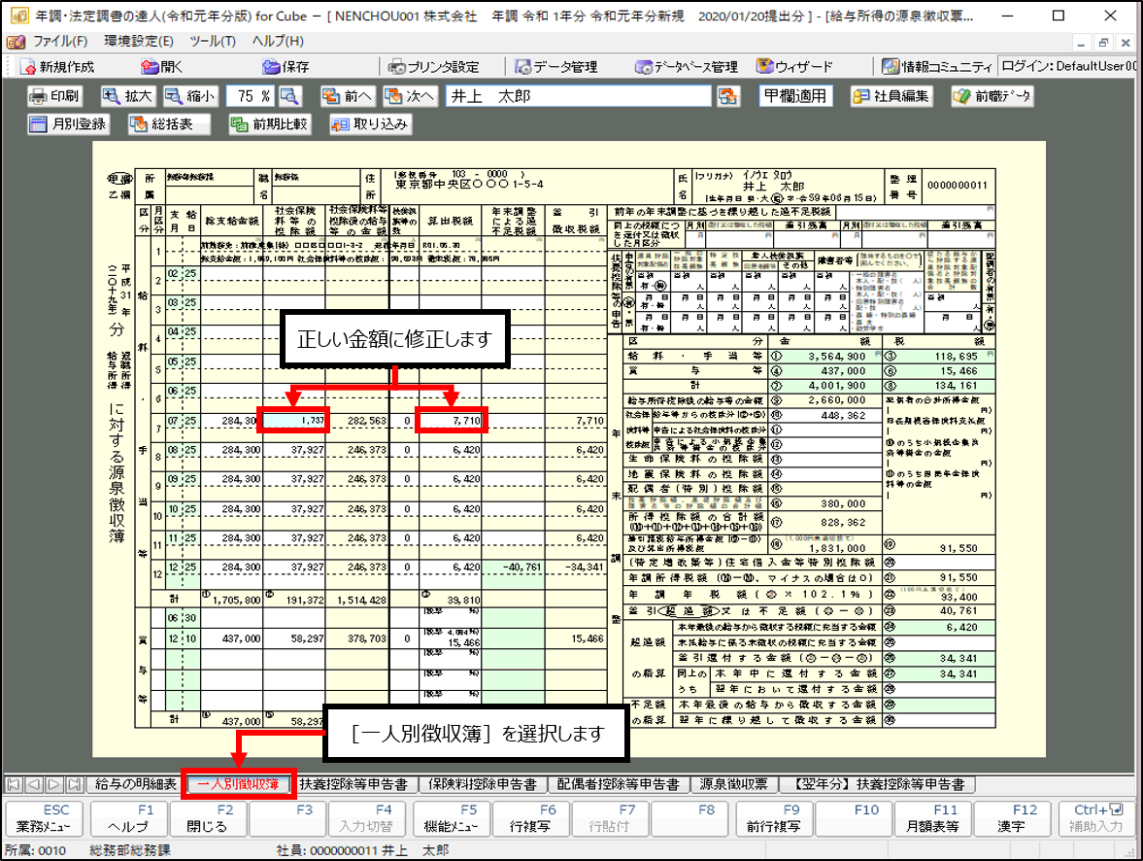Click ESC 業務メニュー function key

[44, 818]
